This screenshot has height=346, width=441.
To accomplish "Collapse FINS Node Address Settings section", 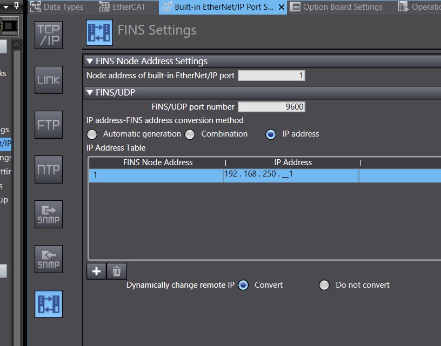I will tap(90, 61).
